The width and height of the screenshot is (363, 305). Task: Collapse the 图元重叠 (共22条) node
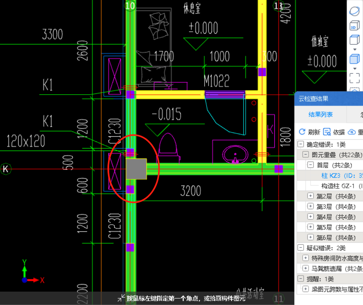(305, 154)
